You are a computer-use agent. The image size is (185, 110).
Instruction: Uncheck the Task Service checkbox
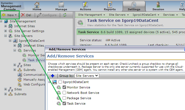pyautogui.click(x=64, y=104)
